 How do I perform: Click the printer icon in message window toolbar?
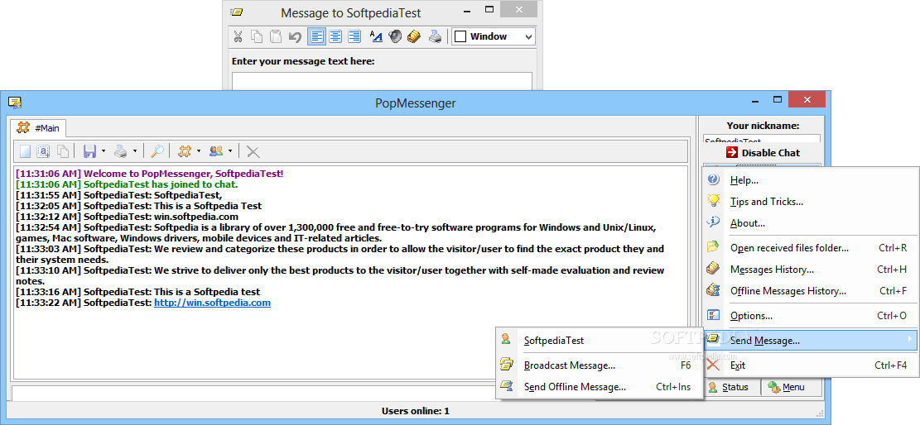point(435,36)
